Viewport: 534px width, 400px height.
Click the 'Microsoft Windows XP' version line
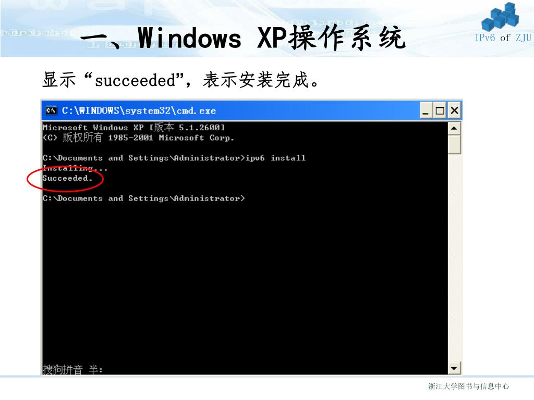133,127
